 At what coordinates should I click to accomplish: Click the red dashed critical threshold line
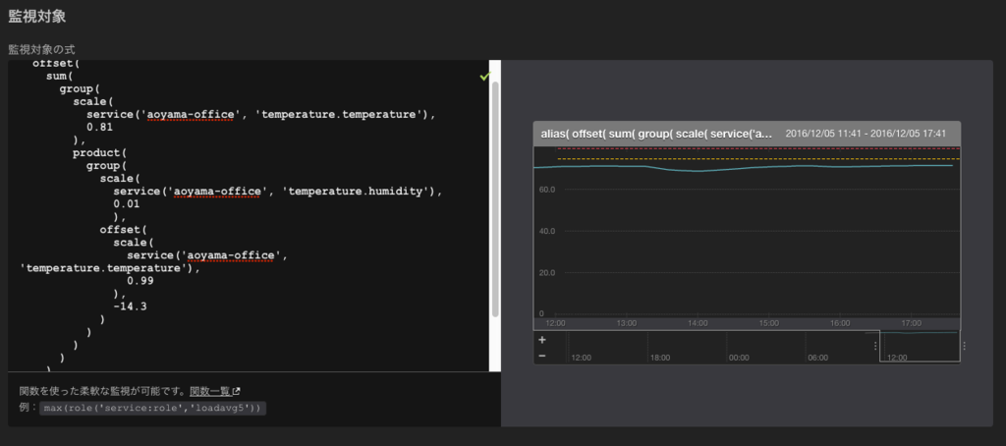point(759,148)
